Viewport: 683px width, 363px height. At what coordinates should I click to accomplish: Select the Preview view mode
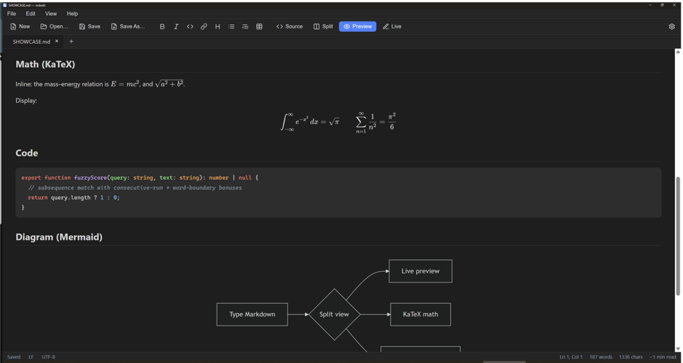[x=357, y=26]
